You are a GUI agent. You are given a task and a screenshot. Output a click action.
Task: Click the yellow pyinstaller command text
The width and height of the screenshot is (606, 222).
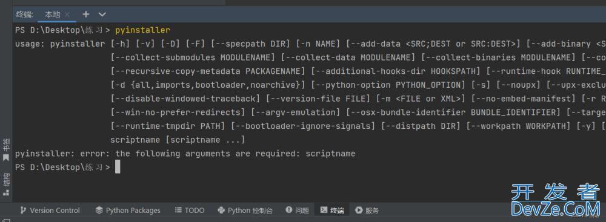[142, 30]
